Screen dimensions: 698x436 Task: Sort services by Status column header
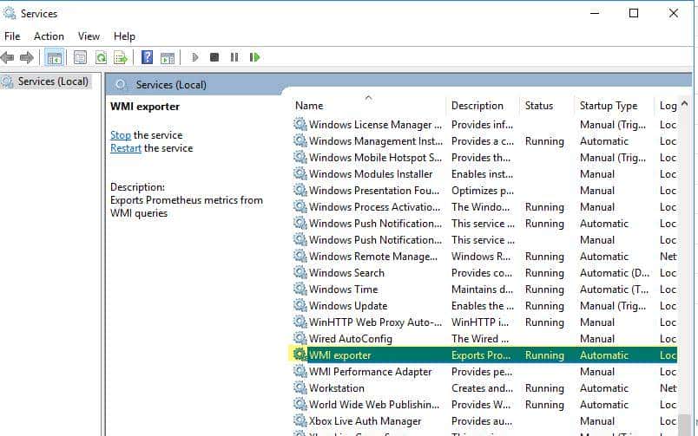[x=538, y=106]
